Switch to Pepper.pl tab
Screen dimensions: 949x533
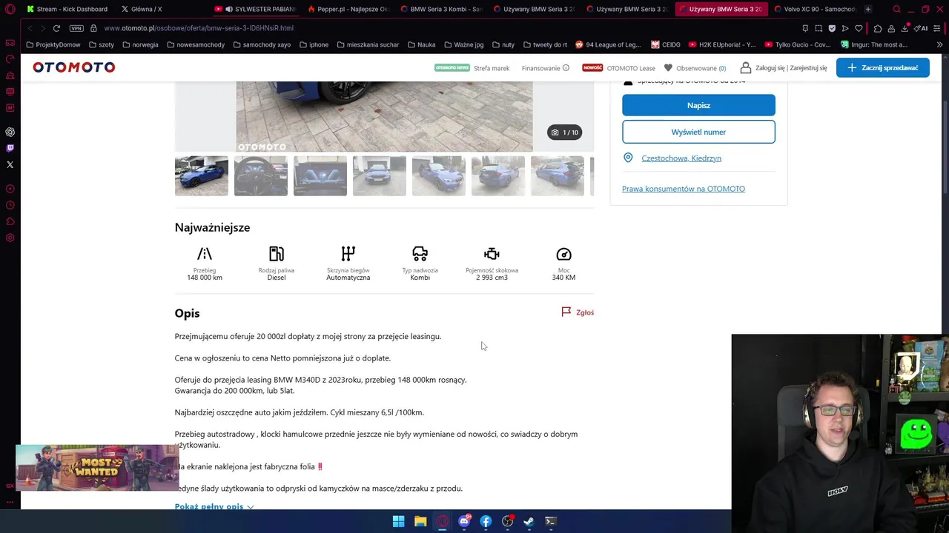[x=348, y=9]
